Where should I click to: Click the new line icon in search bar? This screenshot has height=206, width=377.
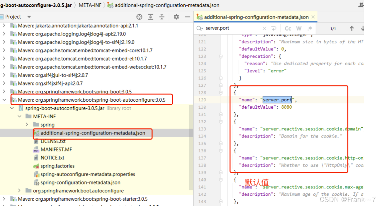pos(274,28)
